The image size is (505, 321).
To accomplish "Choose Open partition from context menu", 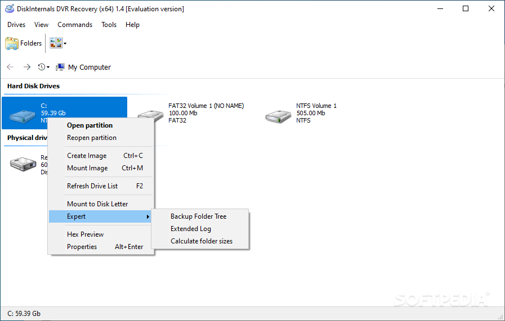I will (x=101, y=125).
